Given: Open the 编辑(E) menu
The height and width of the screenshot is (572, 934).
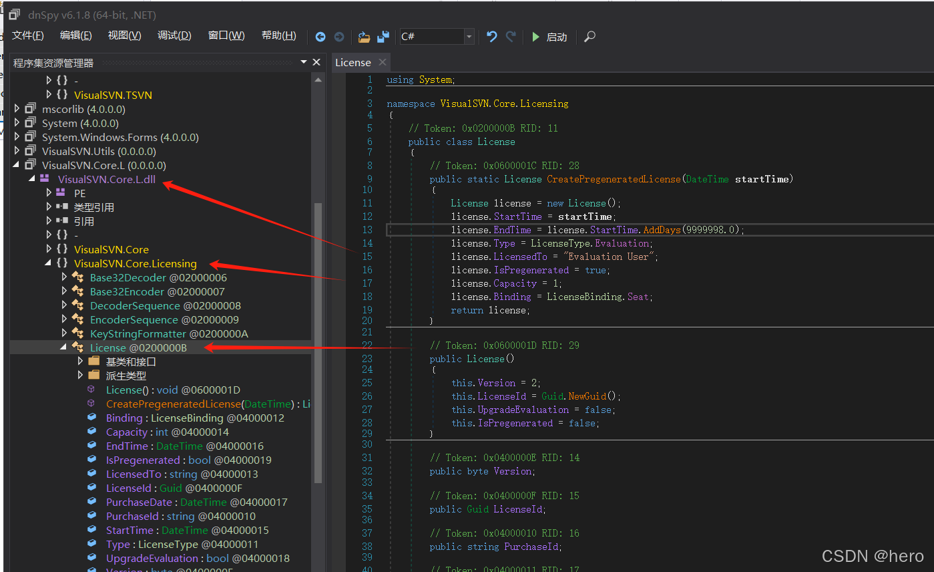Looking at the screenshot, I should pyautogui.click(x=76, y=35).
